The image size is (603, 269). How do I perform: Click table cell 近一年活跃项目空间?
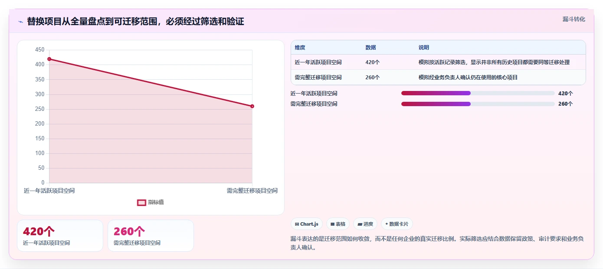(318, 62)
